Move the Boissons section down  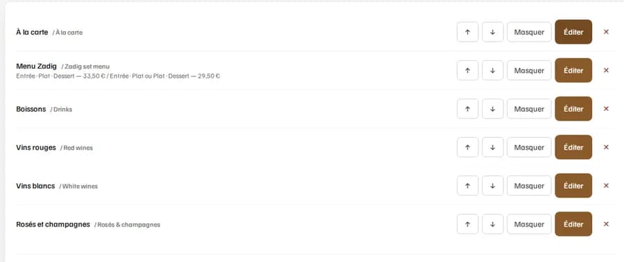(493, 109)
